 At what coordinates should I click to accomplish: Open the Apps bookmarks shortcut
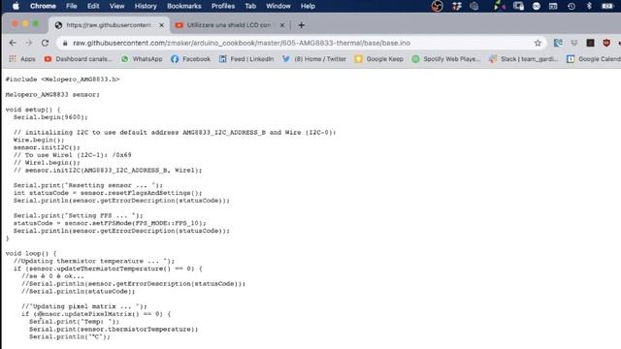(22, 59)
